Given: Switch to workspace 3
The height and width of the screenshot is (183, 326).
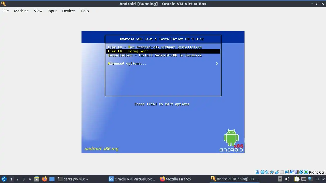Looking at the screenshot, I should [x=23, y=179].
